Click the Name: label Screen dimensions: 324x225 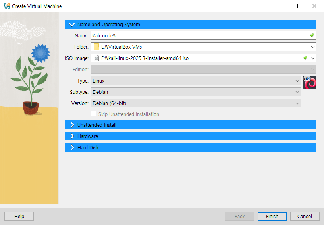pos(81,36)
